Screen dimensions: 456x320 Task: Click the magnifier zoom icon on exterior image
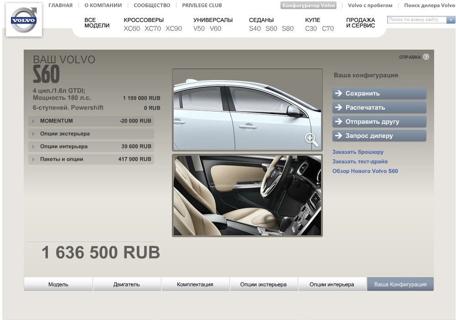click(x=311, y=140)
